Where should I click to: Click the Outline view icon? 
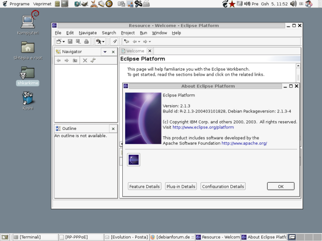[58, 129]
